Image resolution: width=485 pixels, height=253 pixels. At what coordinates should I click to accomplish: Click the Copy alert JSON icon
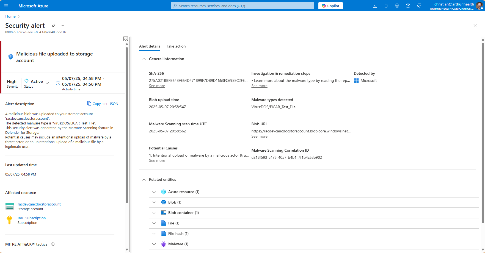coord(89,104)
